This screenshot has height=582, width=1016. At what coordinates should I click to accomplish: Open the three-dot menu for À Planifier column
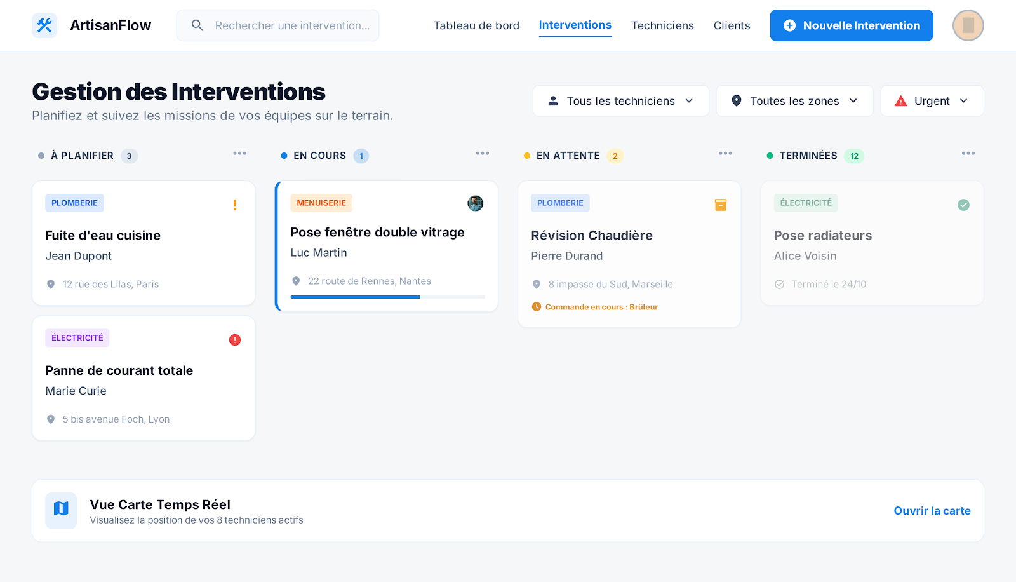[239, 154]
